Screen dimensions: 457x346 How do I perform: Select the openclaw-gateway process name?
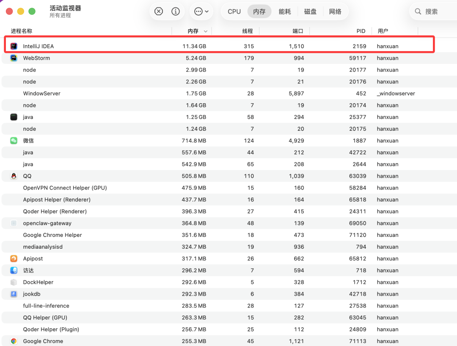pyautogui.click(x=47, y=223)
